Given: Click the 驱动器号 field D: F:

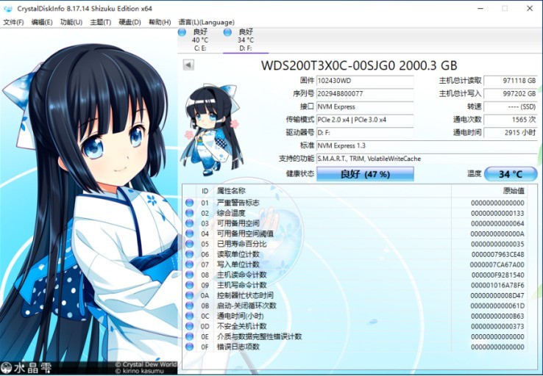Looking at the screenshot, I should click(x=365, y=133).
